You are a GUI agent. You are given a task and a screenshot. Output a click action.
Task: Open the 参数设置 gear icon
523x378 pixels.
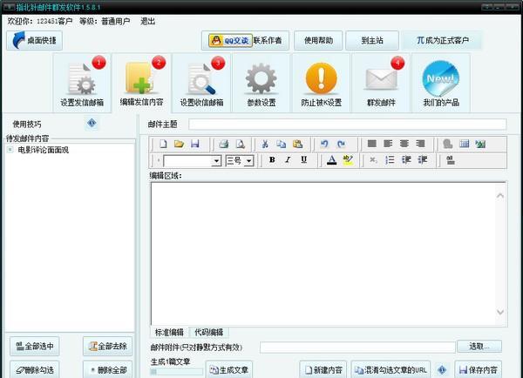click(x=261, y=83)
